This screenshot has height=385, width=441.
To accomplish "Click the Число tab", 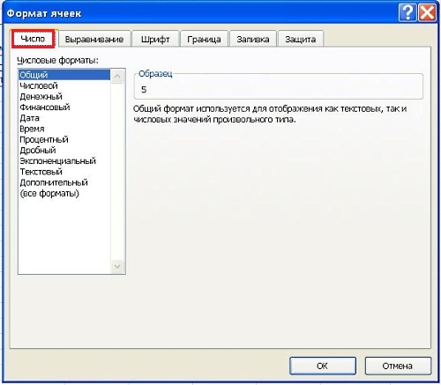I will [x=34, y=39].
